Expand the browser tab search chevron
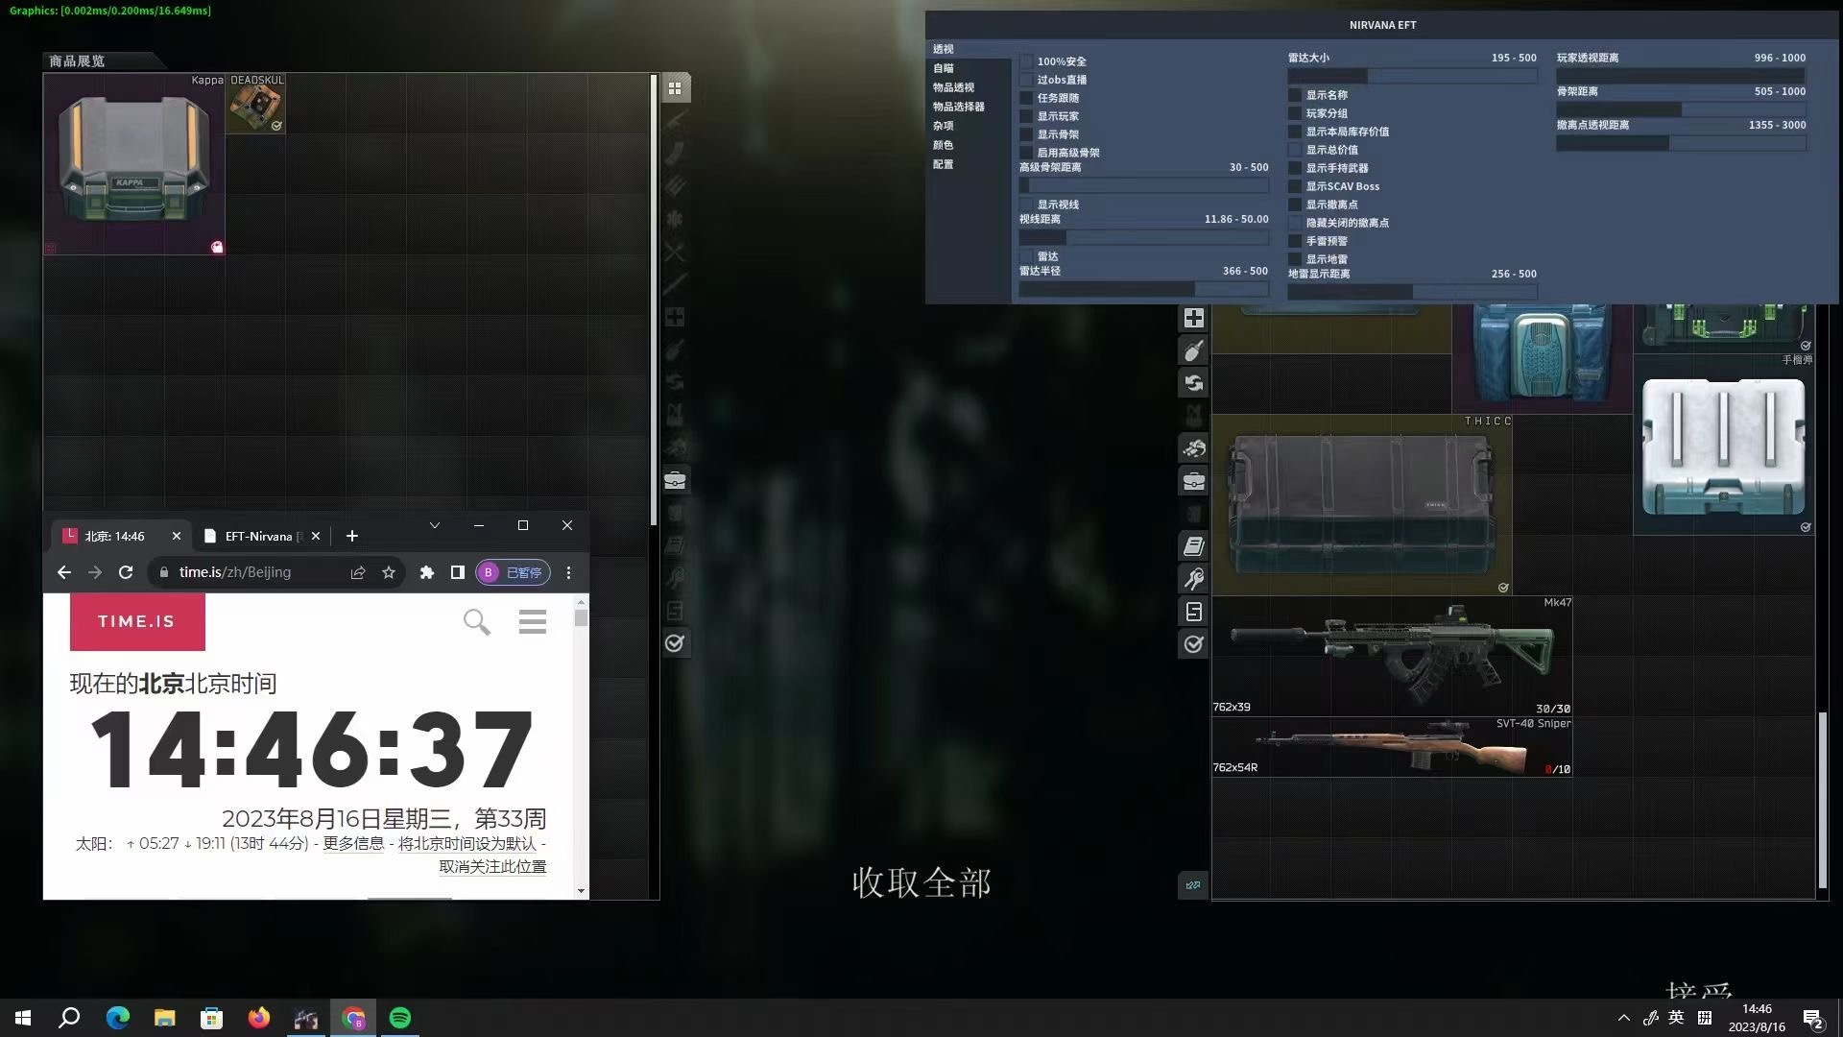The image size is (1843, 1037). click(434, 525)
